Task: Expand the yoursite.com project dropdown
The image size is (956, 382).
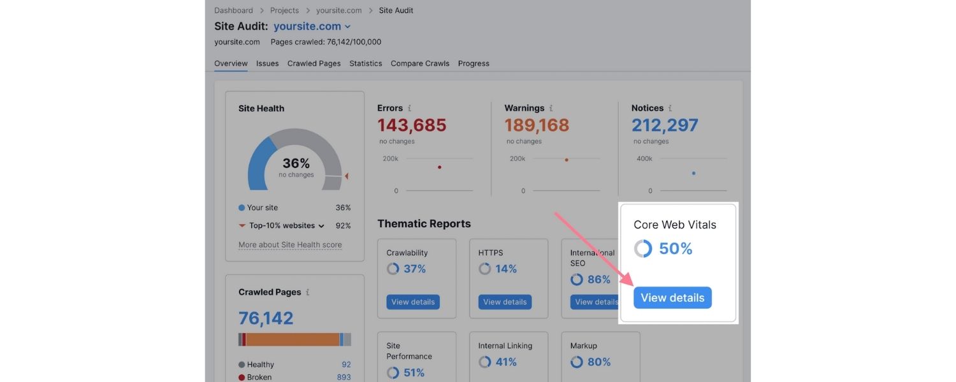Action: [x=348, y=26]
